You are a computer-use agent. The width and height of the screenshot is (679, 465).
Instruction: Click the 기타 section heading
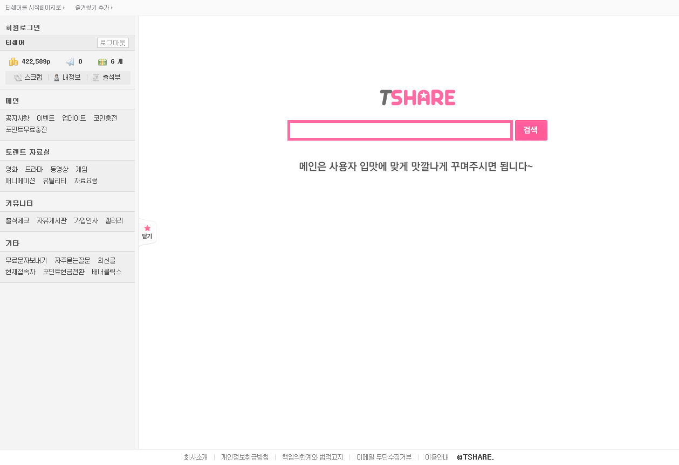click(x=12, y=243)
